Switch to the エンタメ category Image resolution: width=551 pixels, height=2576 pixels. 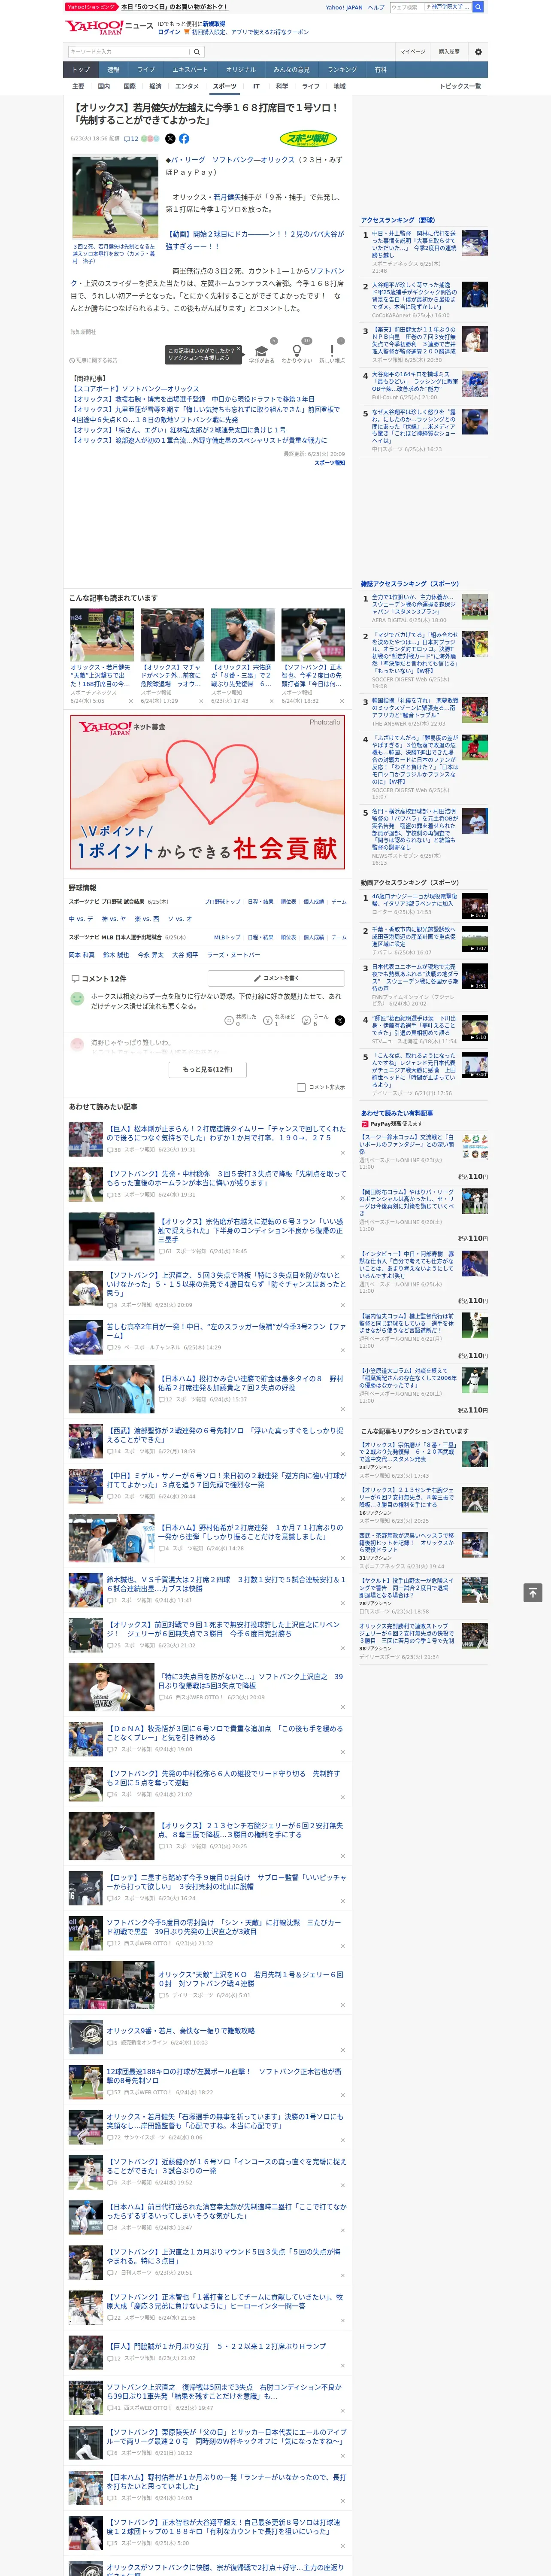[187, 86]
